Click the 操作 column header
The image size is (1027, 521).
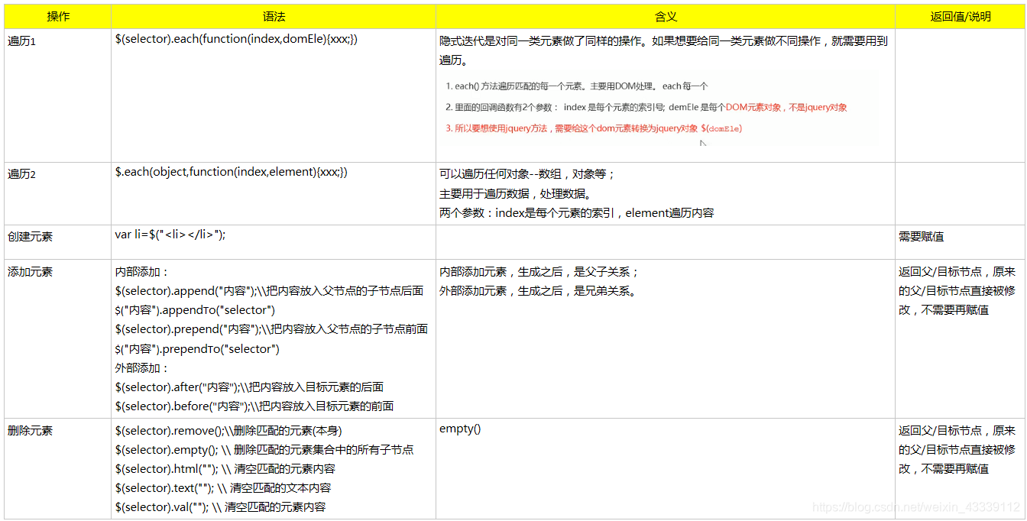click(x=58, y=15)
